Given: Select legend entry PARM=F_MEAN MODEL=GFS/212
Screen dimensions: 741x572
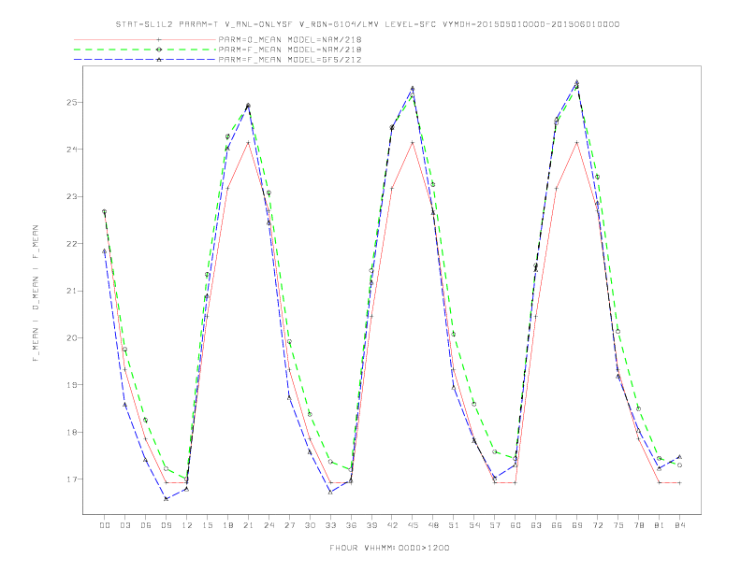Looking at the screenshot, I should 290,60.
